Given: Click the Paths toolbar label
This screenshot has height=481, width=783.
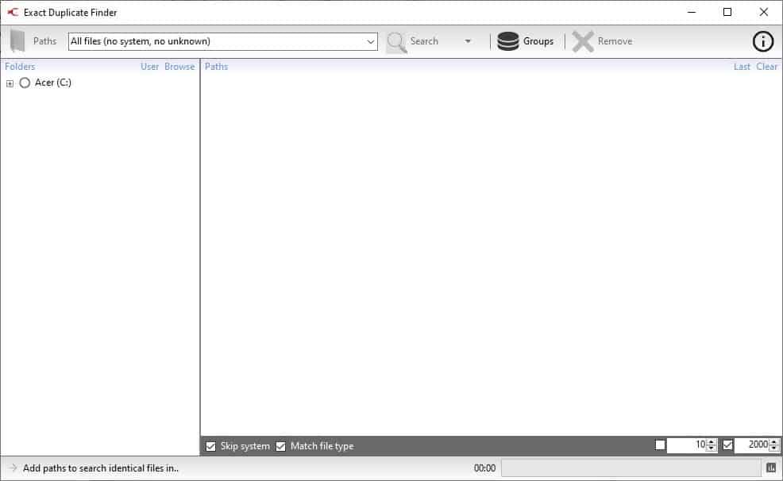Looking at the screenshot, I should tap(44, 41).
